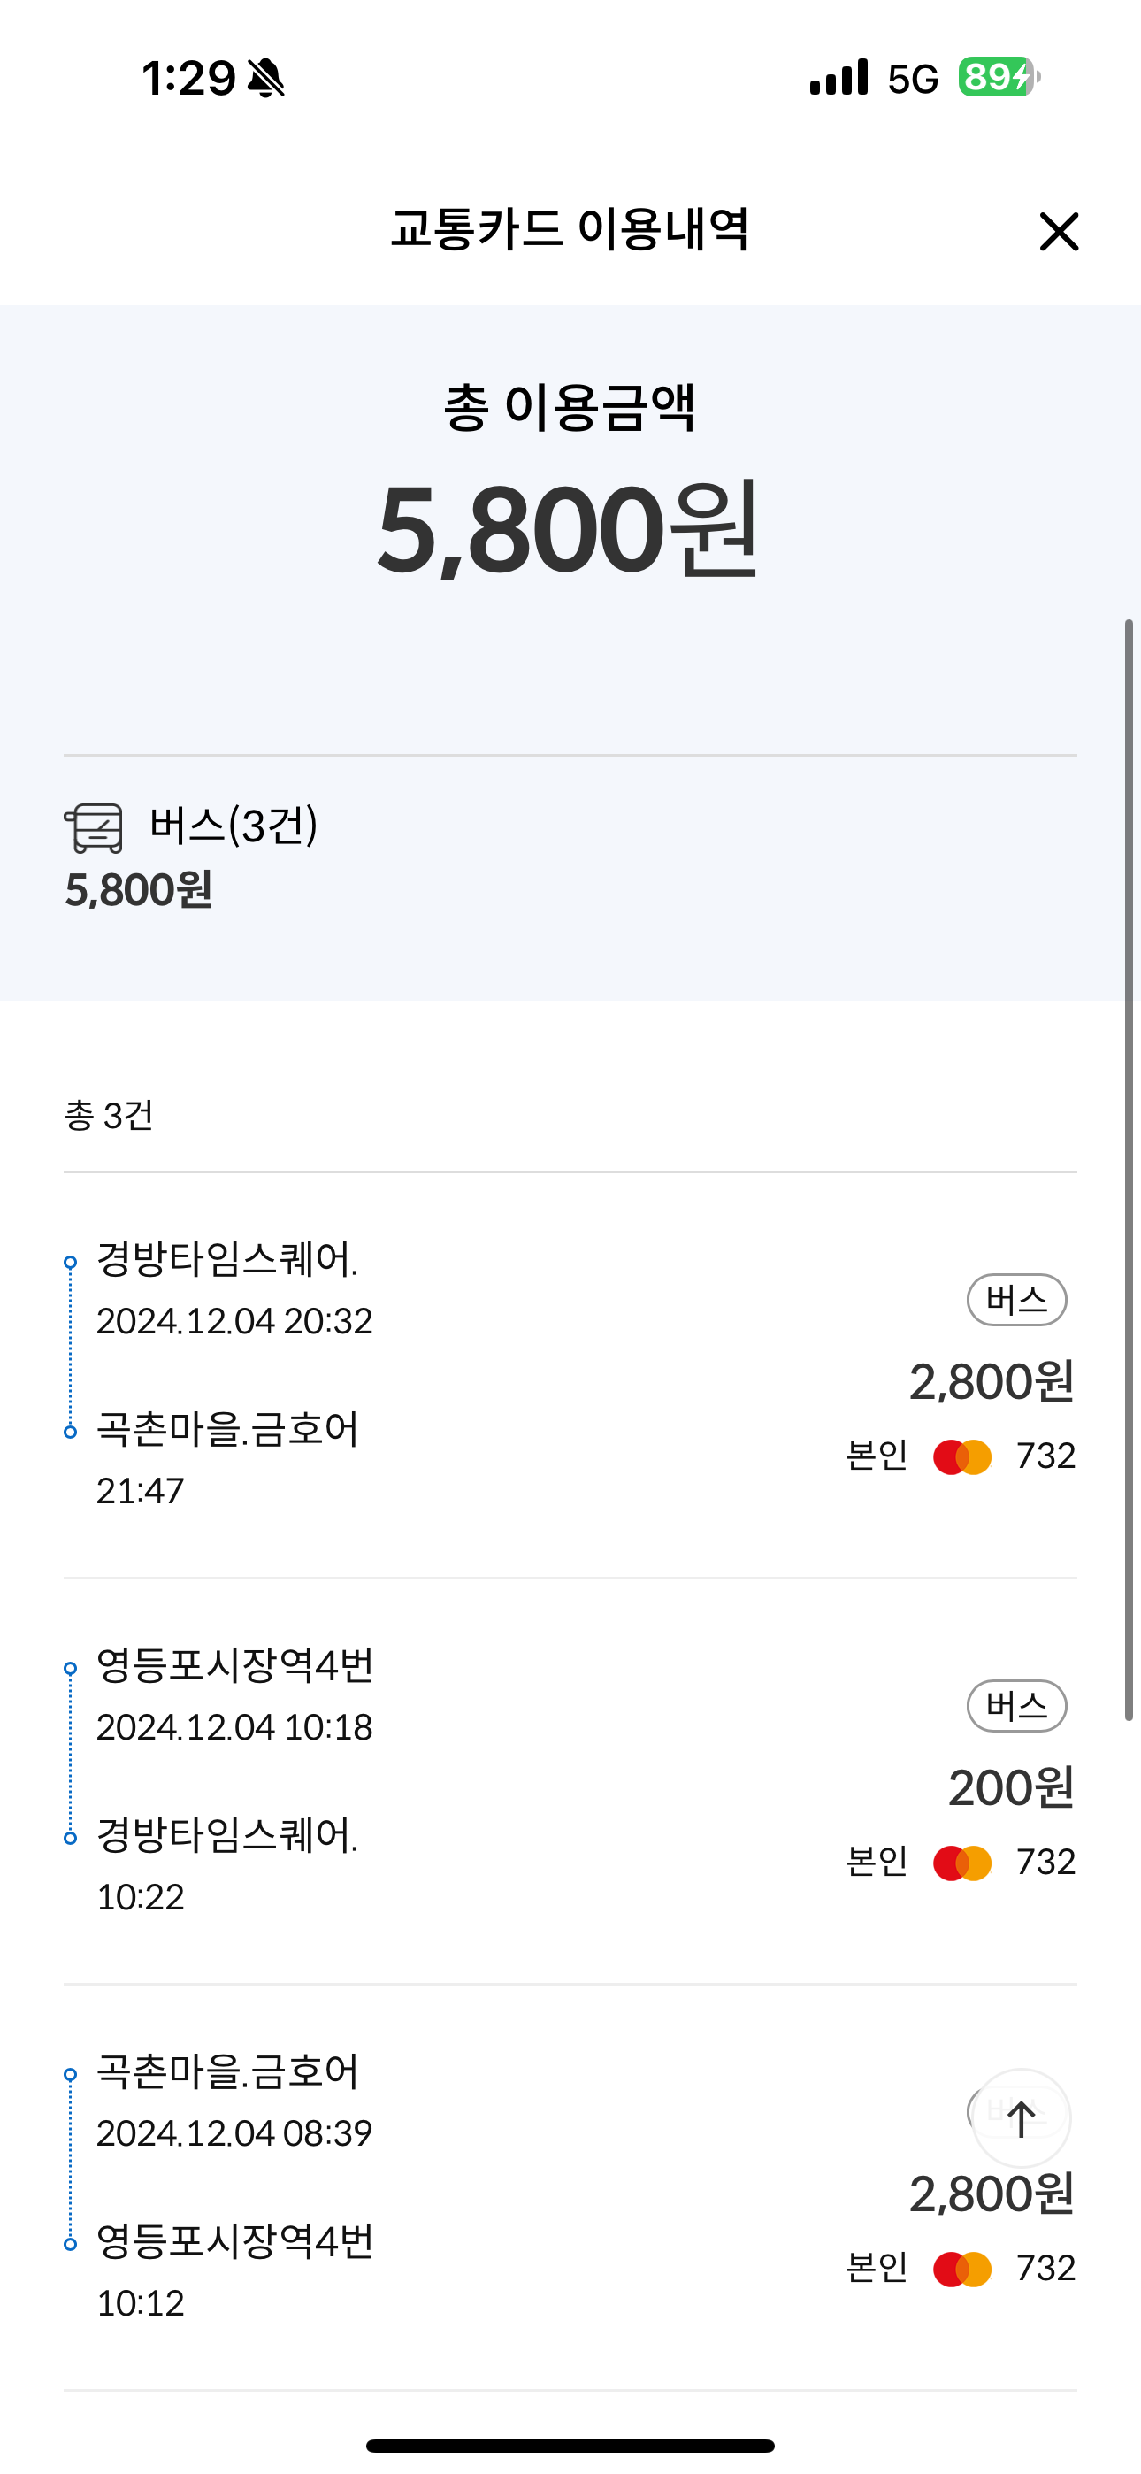Close the 교통카드 이용내역 screen
The image size is (1141, 2474).
[x=1059, y=232]
